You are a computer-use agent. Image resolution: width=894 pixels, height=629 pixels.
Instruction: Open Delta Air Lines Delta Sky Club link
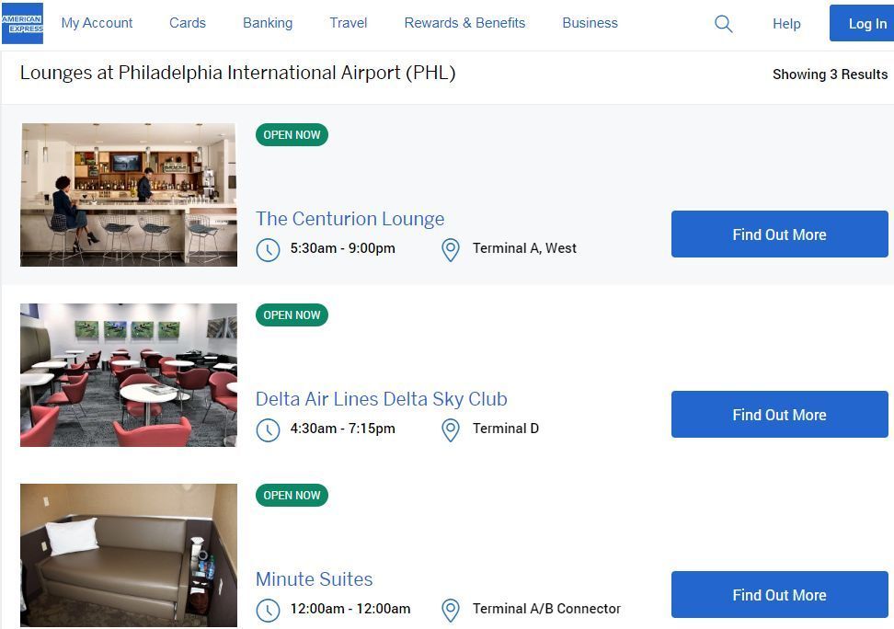[381, 399]
